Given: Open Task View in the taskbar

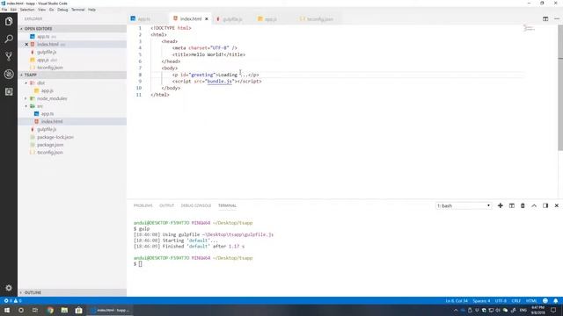Looking at the screenshot, I should point(35,310).
